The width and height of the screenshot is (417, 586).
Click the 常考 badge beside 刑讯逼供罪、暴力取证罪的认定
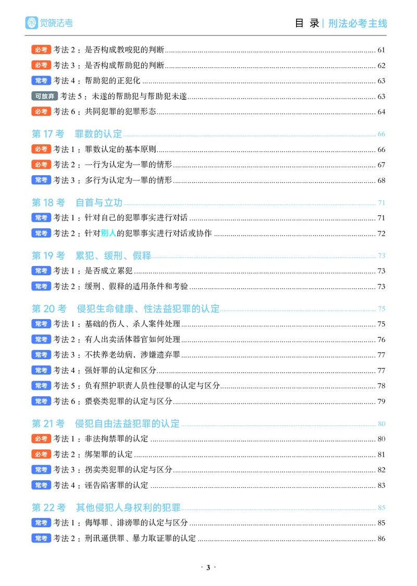(41, 539)
